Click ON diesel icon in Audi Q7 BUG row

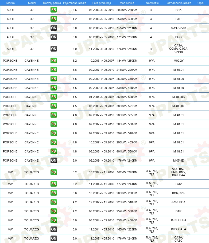[x=53, y=37]
